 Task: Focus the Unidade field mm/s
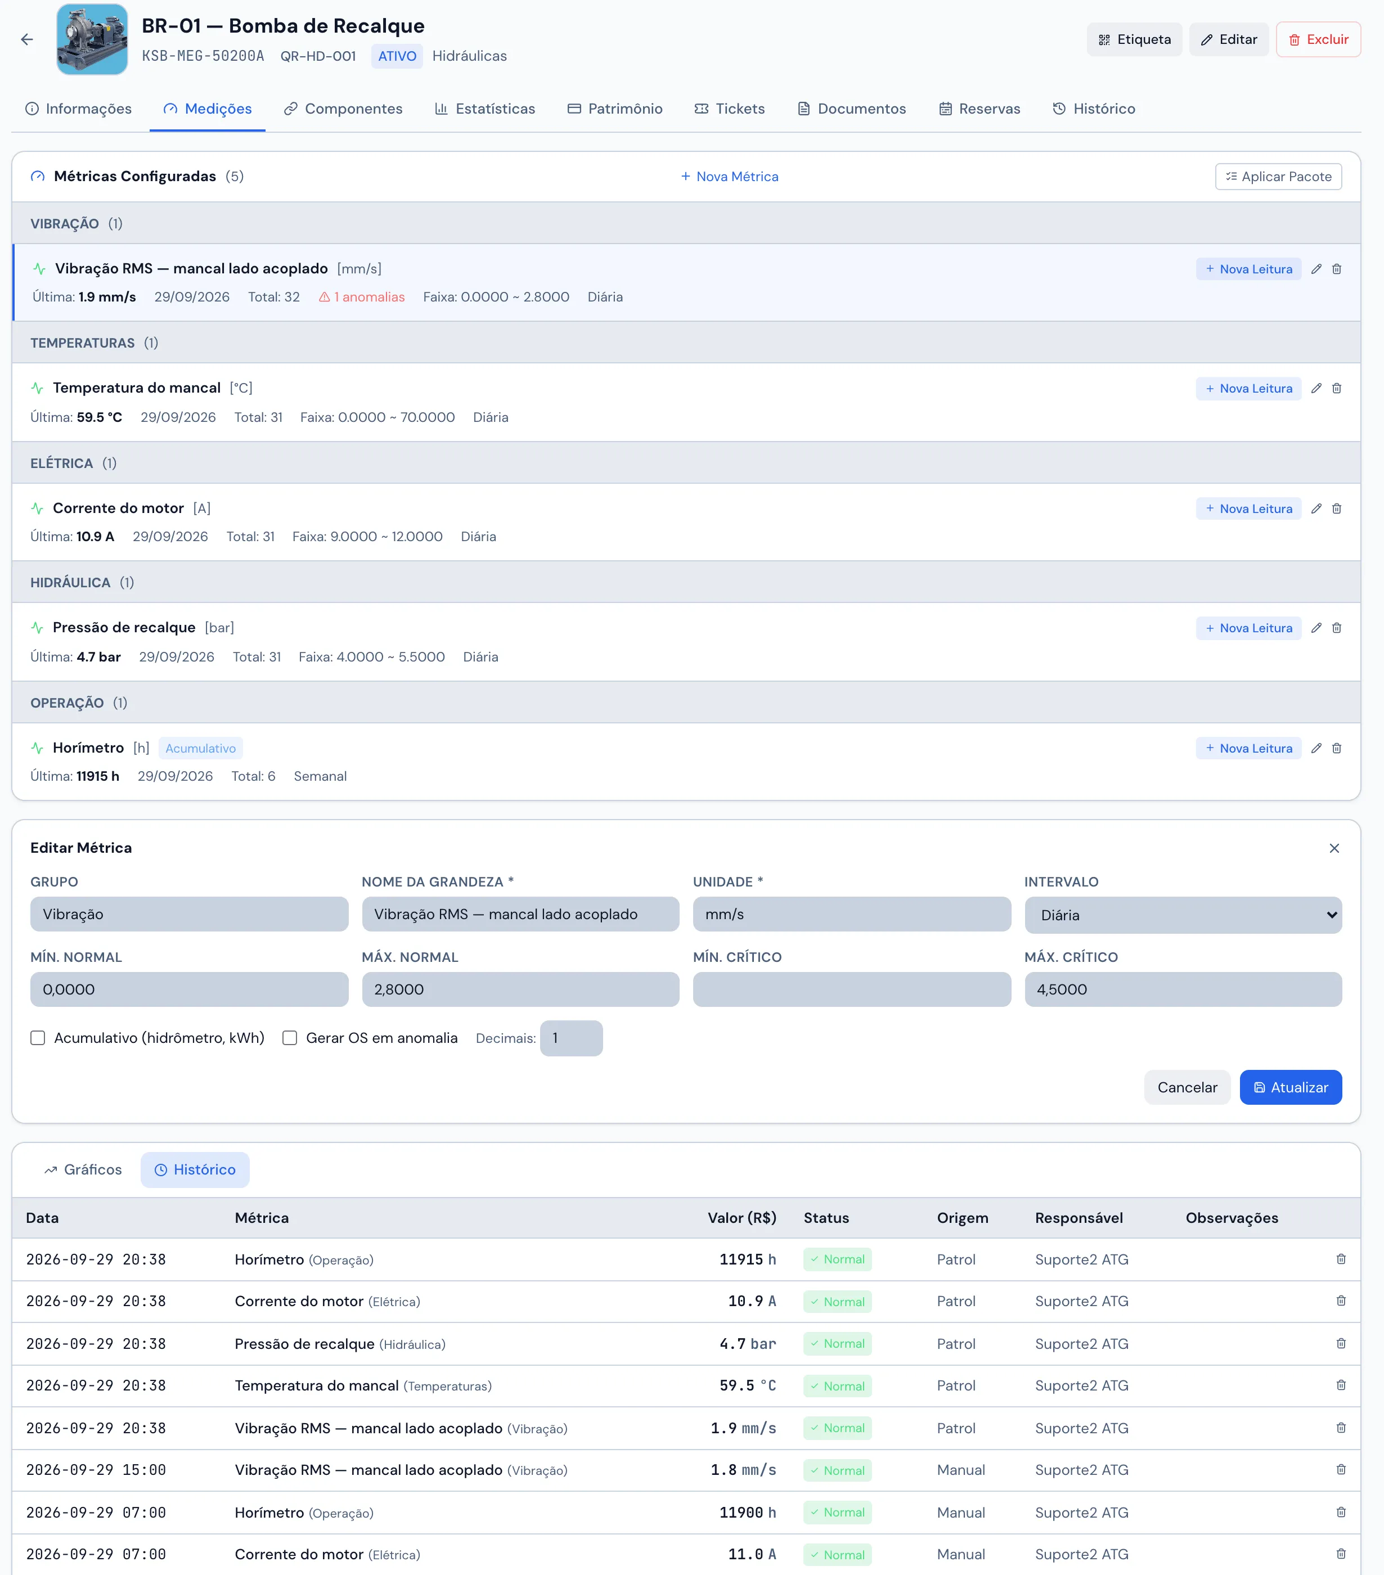tap(852, 914)
